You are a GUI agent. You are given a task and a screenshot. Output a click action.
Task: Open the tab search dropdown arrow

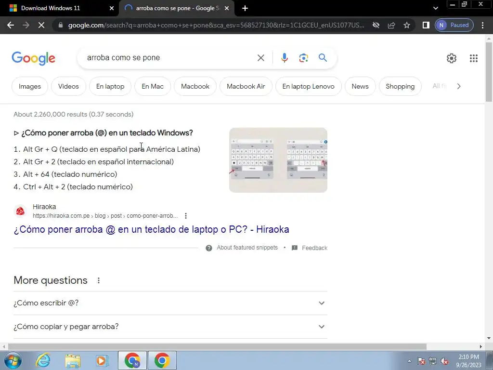435,8
